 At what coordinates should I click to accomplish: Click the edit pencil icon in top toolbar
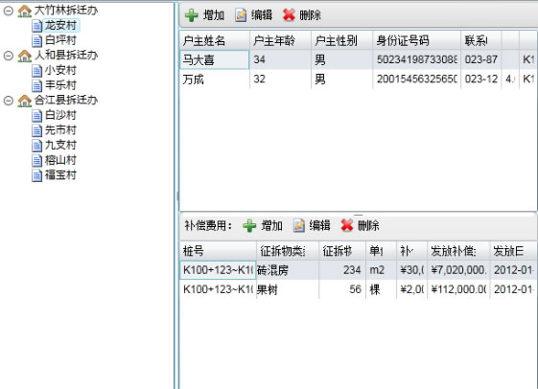click(x=241, y=15)
